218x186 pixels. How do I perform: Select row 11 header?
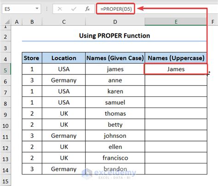tap(6, 135)
